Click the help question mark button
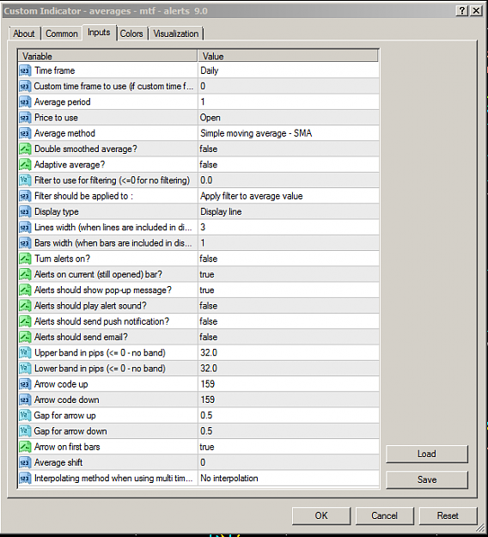Screen dimensions: 488x537 pos(462,10)
